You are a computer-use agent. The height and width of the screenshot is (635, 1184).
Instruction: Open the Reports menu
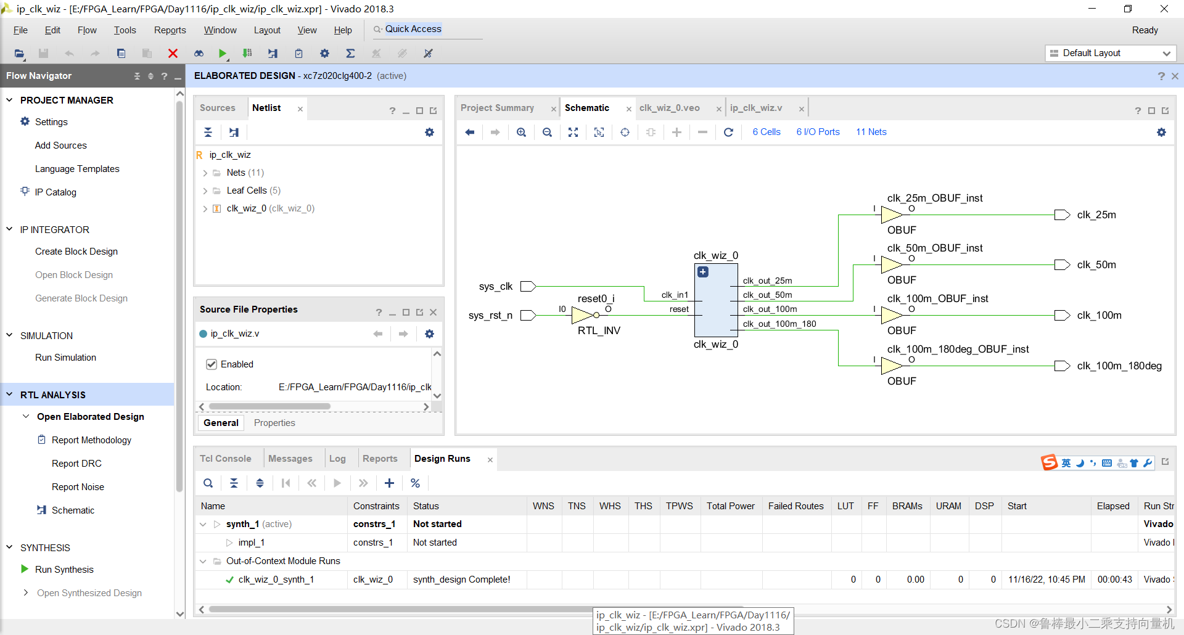tap(170, 30)
